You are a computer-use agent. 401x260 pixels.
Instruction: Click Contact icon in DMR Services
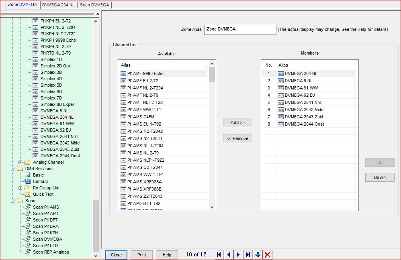(28, 181)
